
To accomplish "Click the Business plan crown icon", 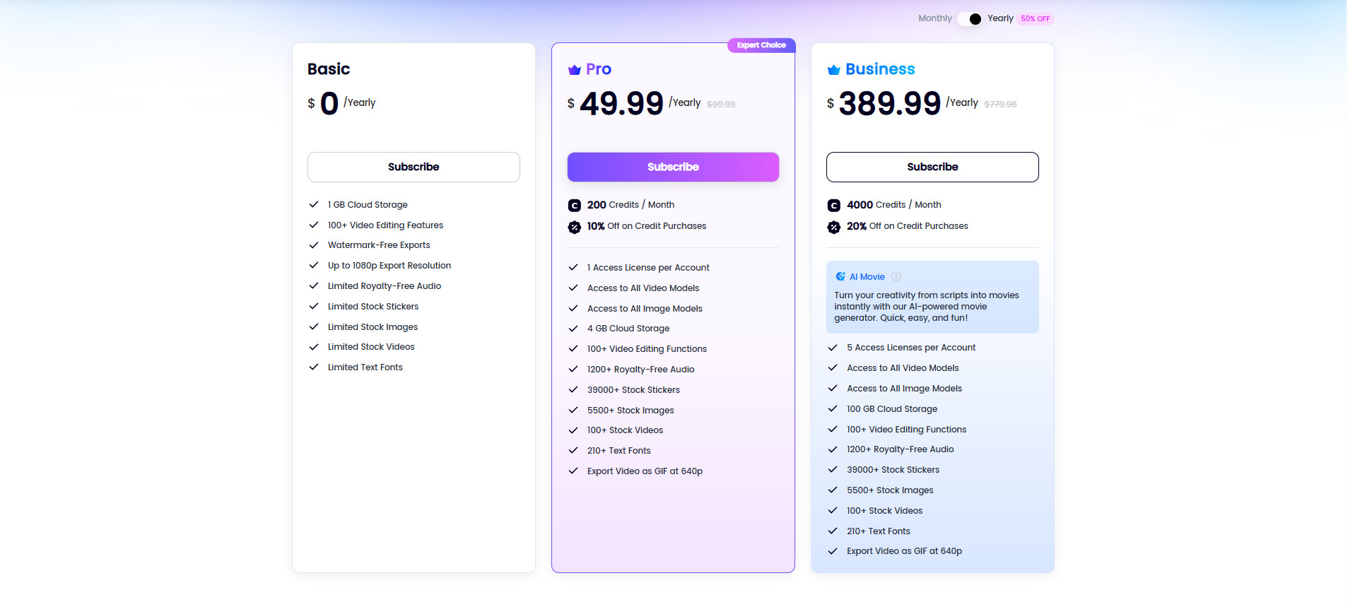I will [x=833, y=69].
